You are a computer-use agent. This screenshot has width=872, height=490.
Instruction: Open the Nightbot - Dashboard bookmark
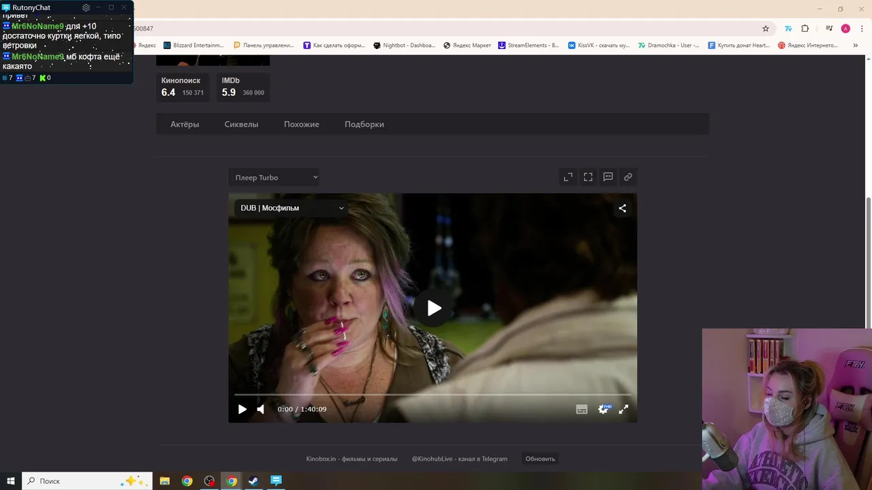coord(405,46)
